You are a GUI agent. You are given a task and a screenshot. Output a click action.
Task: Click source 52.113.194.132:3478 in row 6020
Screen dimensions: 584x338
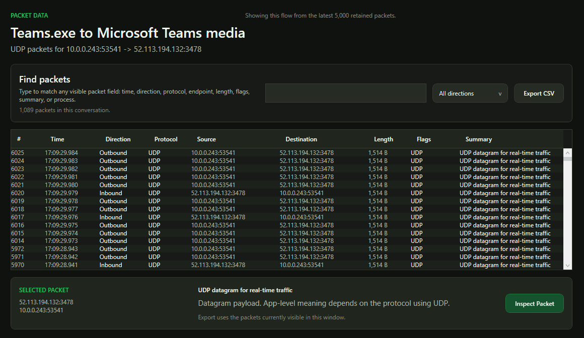coord(218,193)
